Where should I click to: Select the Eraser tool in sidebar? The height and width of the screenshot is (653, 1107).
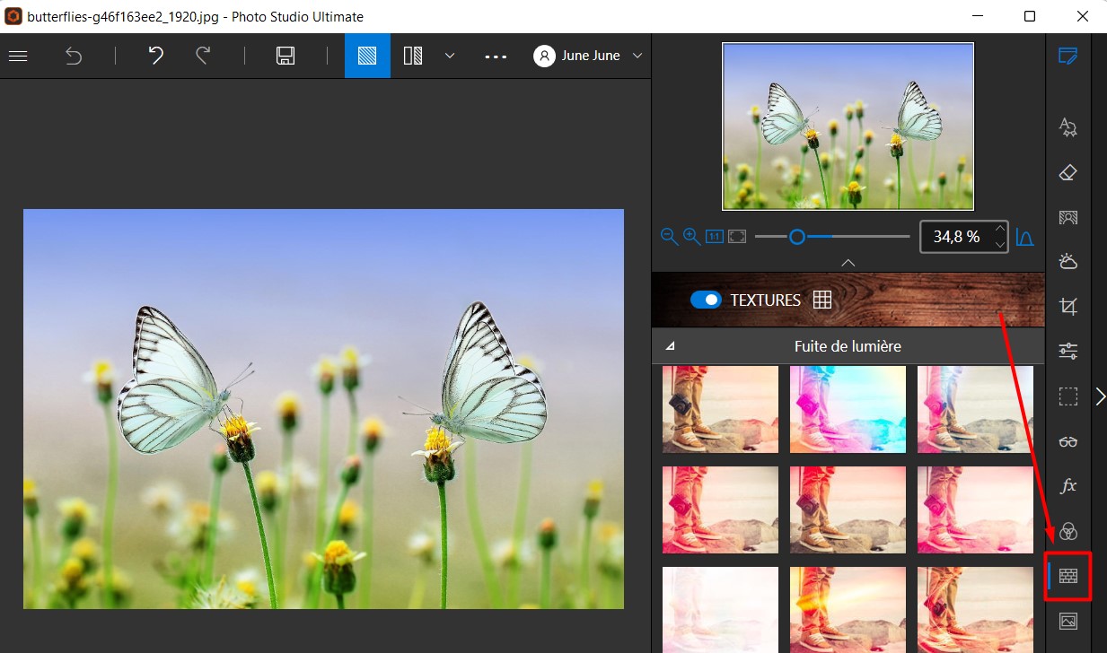tap(1068, 172)
